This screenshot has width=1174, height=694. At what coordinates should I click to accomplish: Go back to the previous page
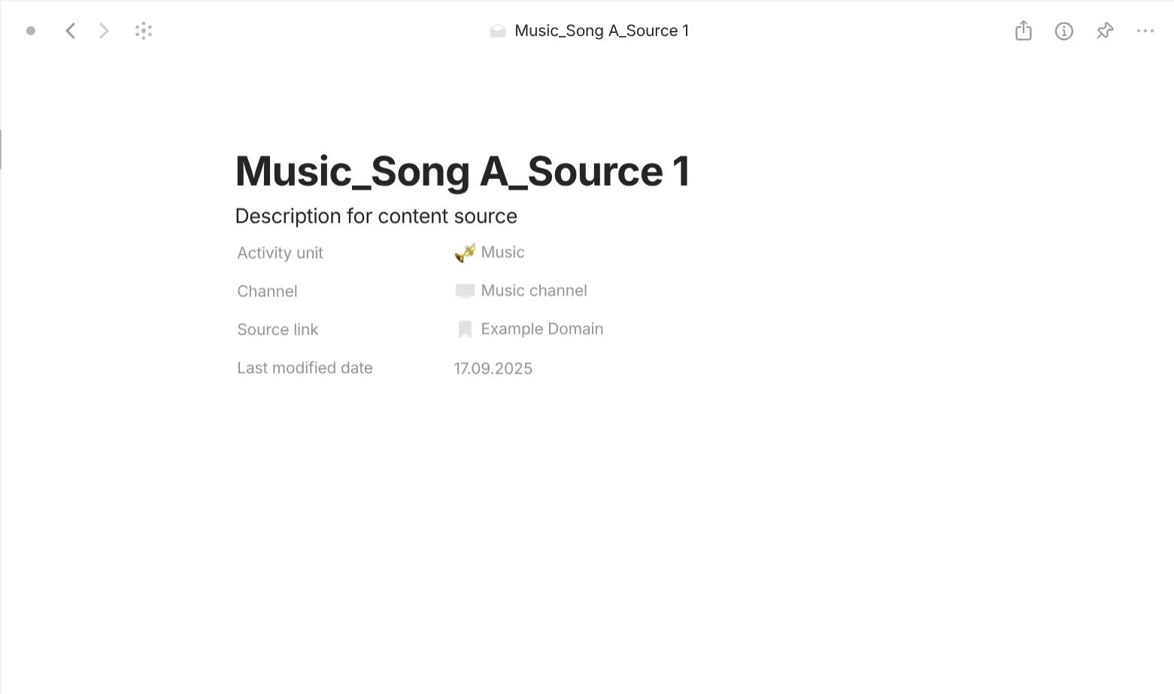click(x=71, y=31)
